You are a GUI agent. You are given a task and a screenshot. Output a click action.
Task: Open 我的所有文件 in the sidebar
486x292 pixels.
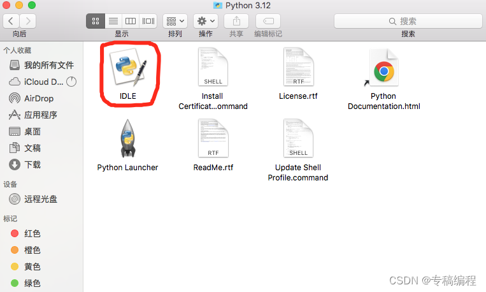coord(41,65)
